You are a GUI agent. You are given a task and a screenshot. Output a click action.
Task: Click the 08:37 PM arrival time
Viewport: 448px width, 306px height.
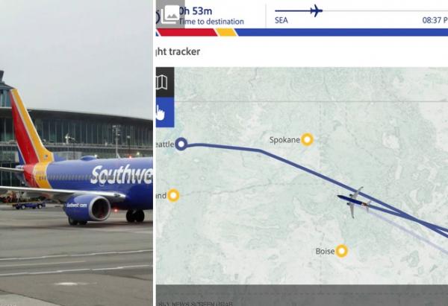click(x=435, y=21)
